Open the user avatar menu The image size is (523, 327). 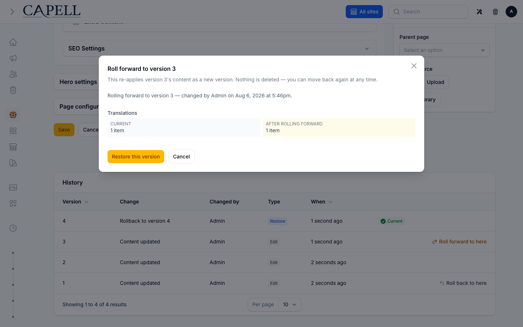(x=511, y=12)
